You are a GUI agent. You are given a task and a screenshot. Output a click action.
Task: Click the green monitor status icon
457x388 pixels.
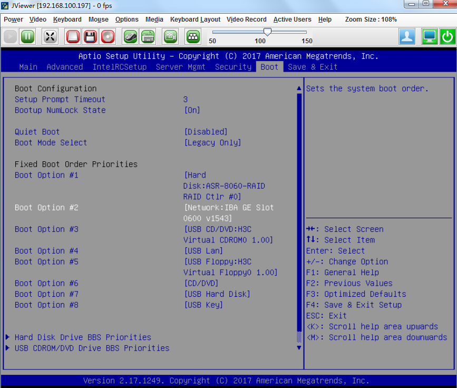(x=430, y=37)
